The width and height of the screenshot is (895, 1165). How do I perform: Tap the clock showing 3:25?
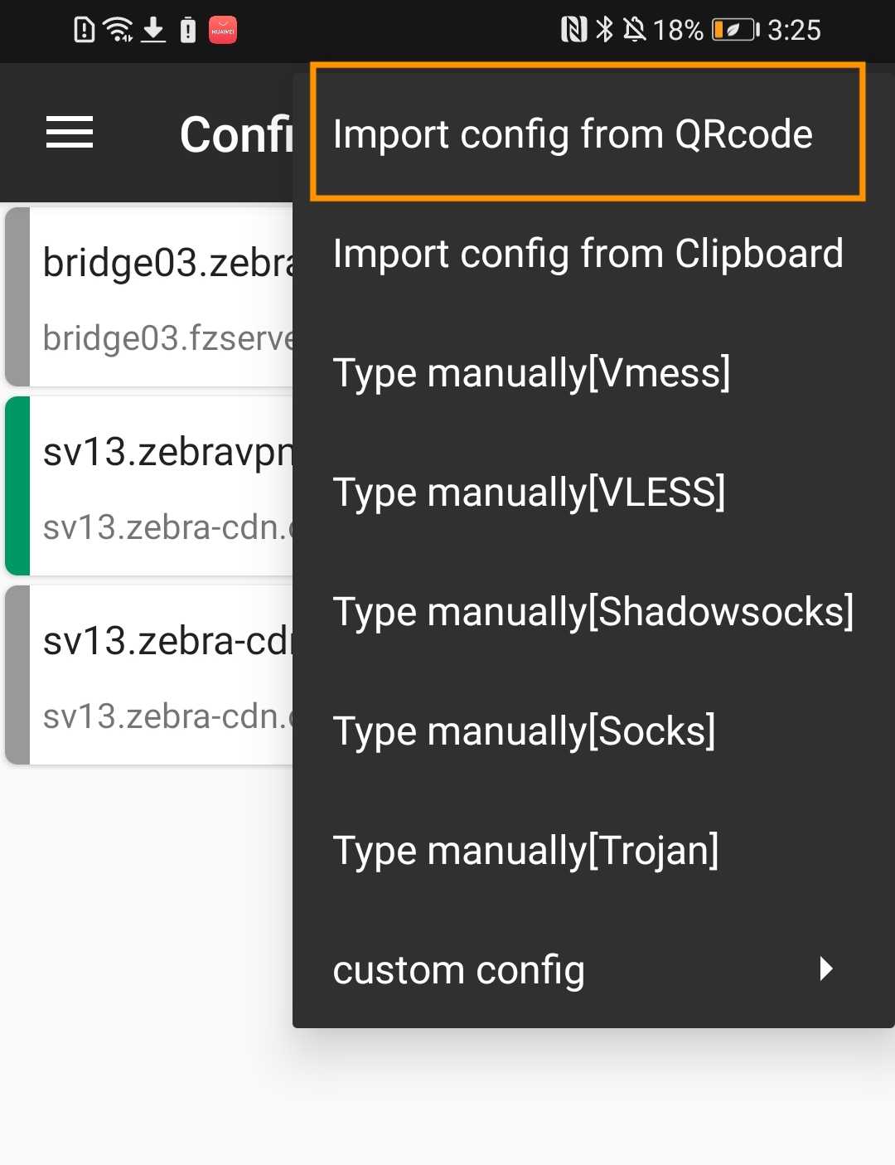click(x=791, y=30)
